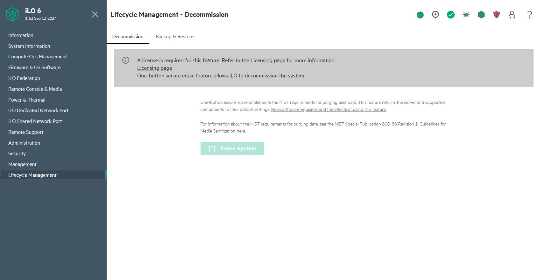Screen dimensions: 538x280
Task: Click the green checkmark health status icon
Action: pos(451,15)
